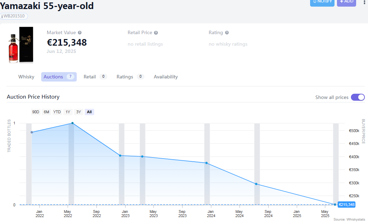This screenshot has height=223, width=368.
Task: Open the Ratings tab
Action: tap(125, 77)
